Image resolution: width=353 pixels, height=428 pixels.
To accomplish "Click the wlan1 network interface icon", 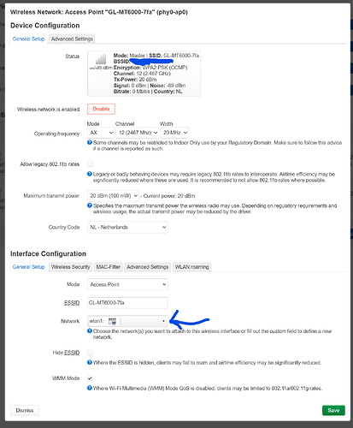I will point(112,321).
